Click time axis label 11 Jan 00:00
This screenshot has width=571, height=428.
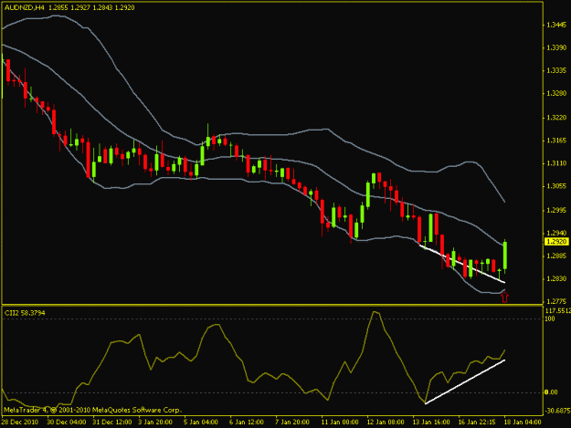[340, 423]
